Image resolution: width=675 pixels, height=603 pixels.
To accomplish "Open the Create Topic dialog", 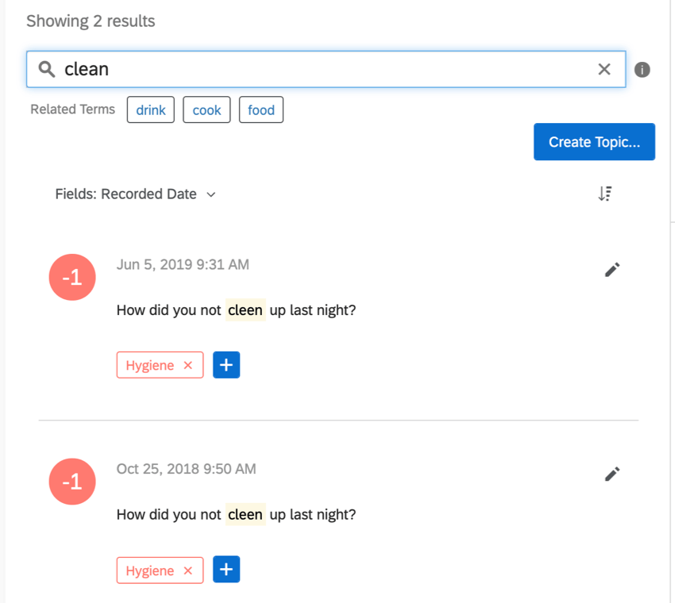I will [x=595, y=142].
